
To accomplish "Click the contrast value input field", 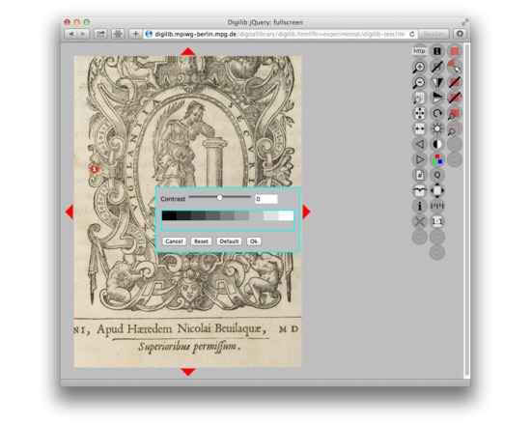I will pos(266,199).
